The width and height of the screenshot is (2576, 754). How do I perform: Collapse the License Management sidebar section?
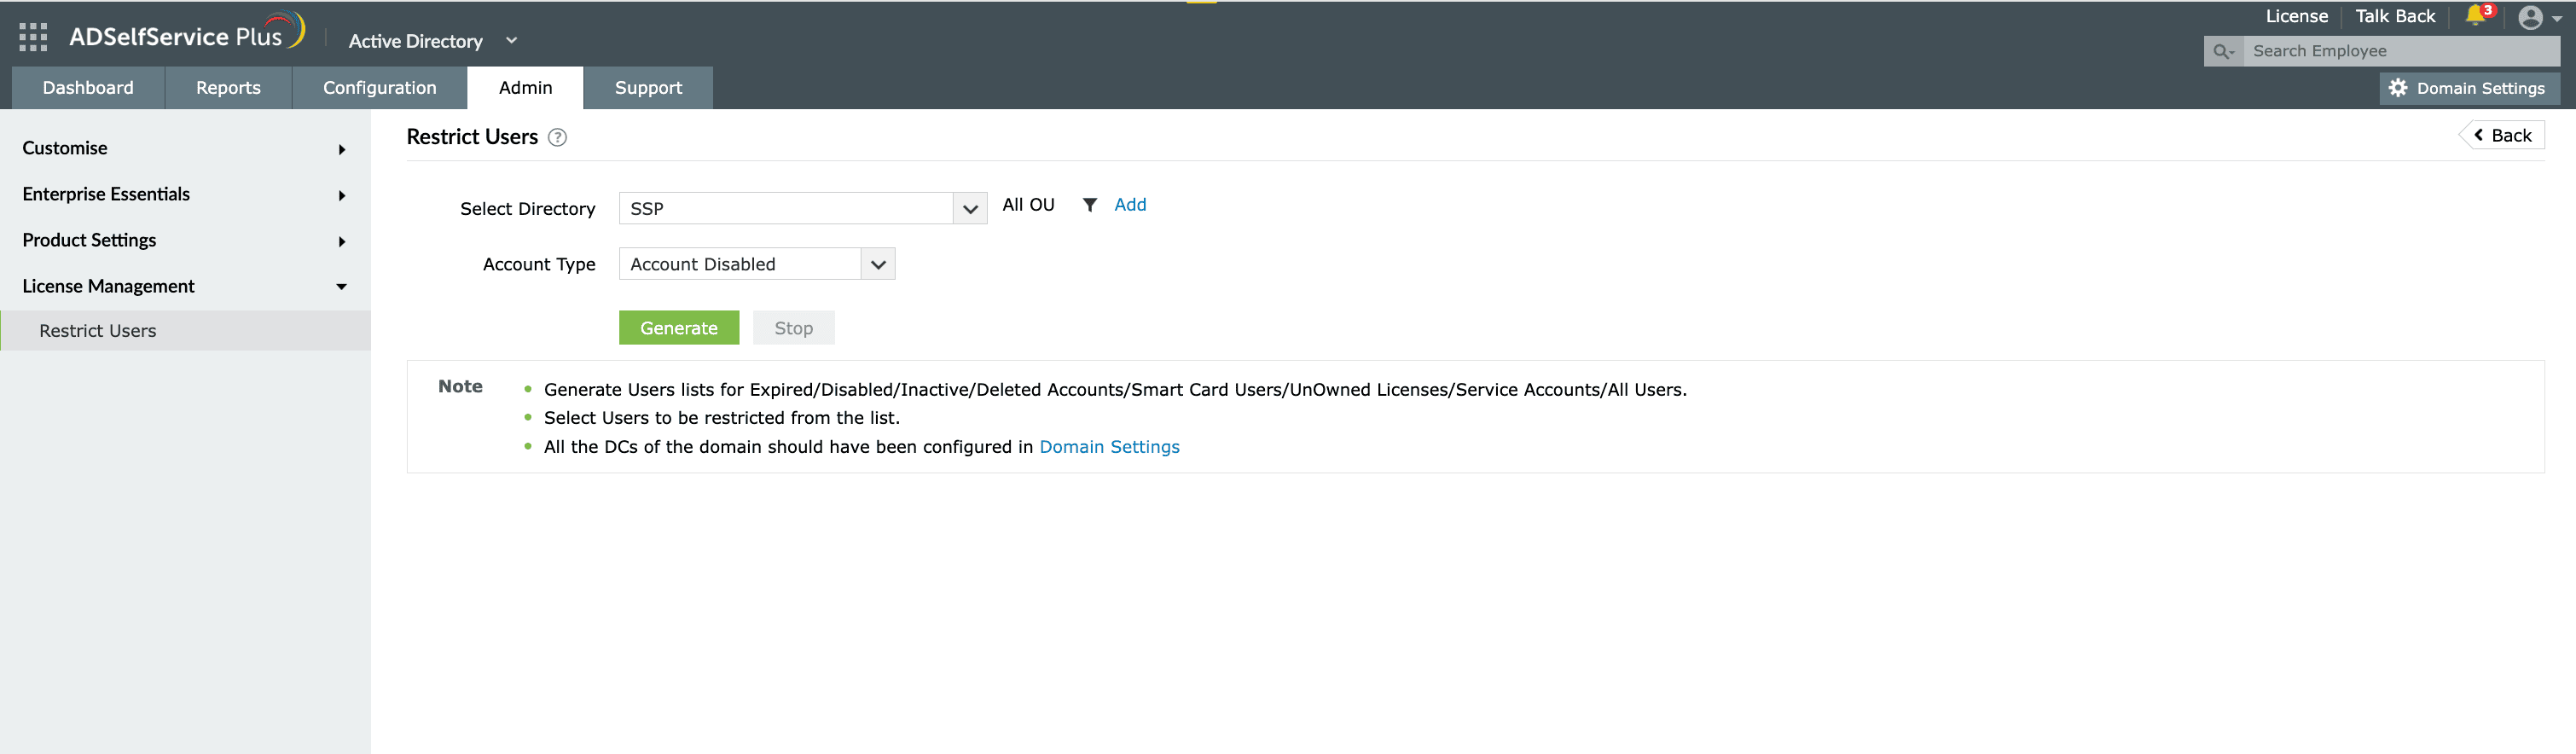[185, 286]
